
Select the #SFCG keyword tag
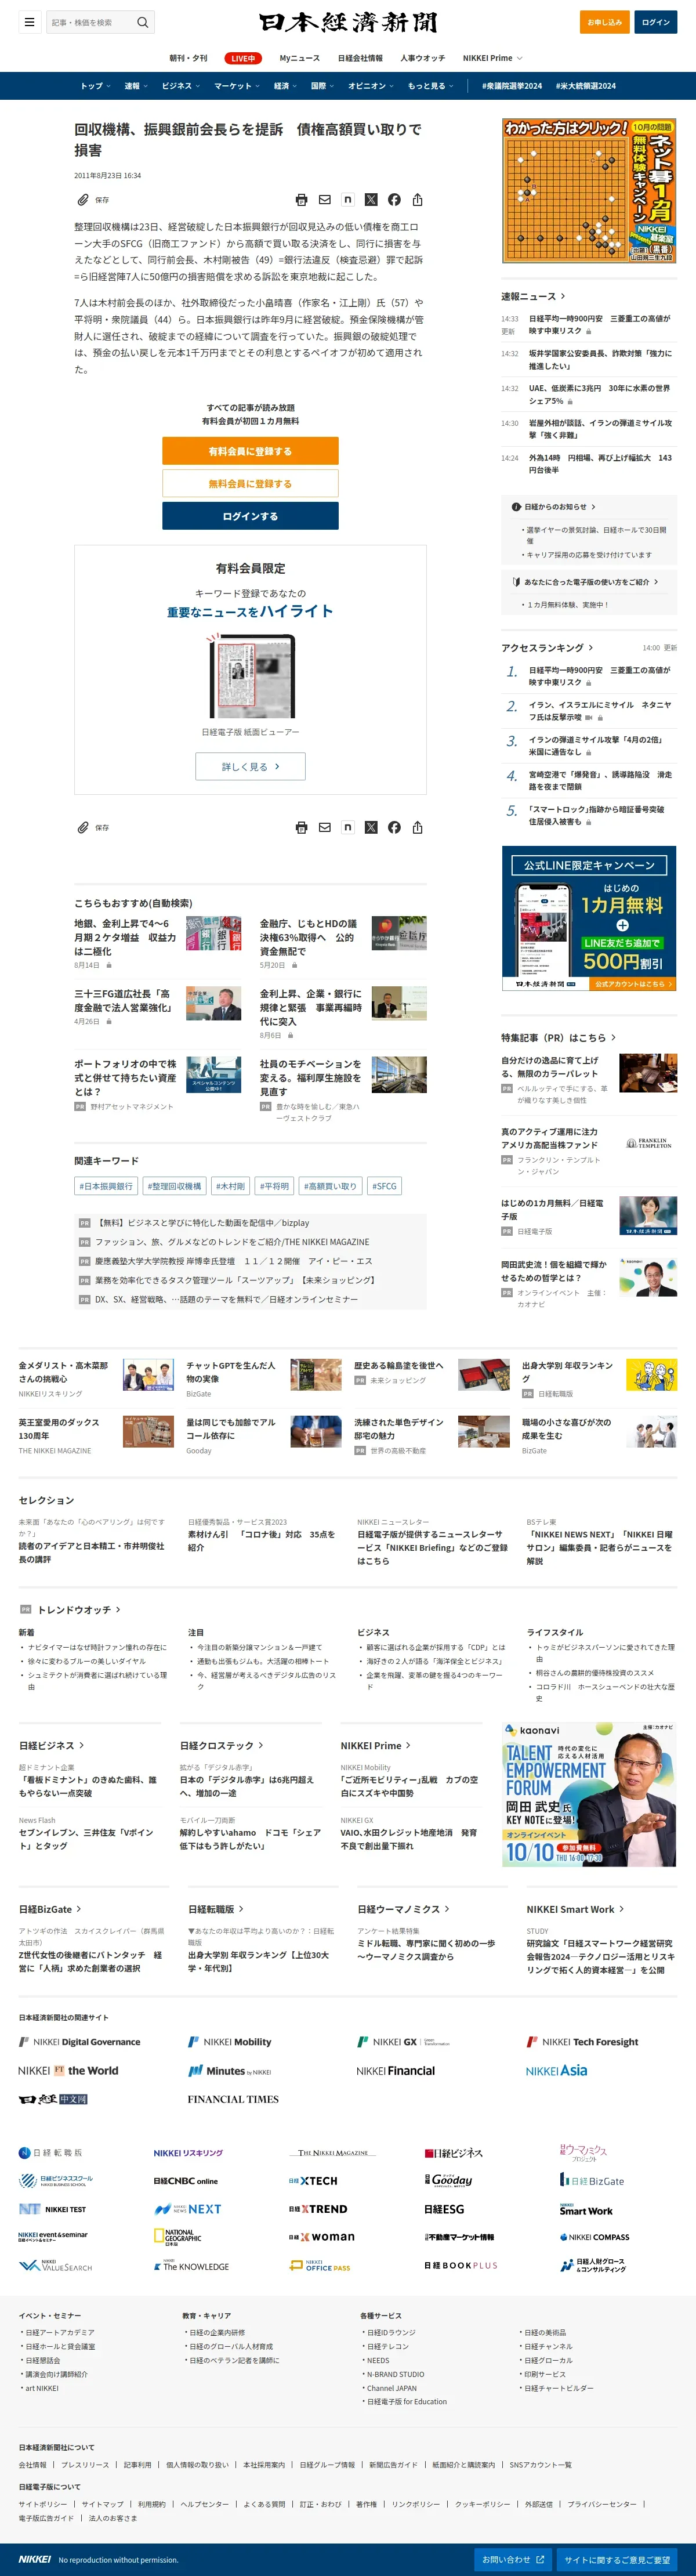(384, 1186)
